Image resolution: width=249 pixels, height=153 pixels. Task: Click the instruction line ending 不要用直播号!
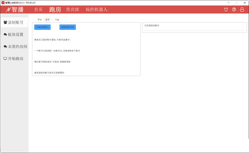pyautogui.click(x=52, y=40)
